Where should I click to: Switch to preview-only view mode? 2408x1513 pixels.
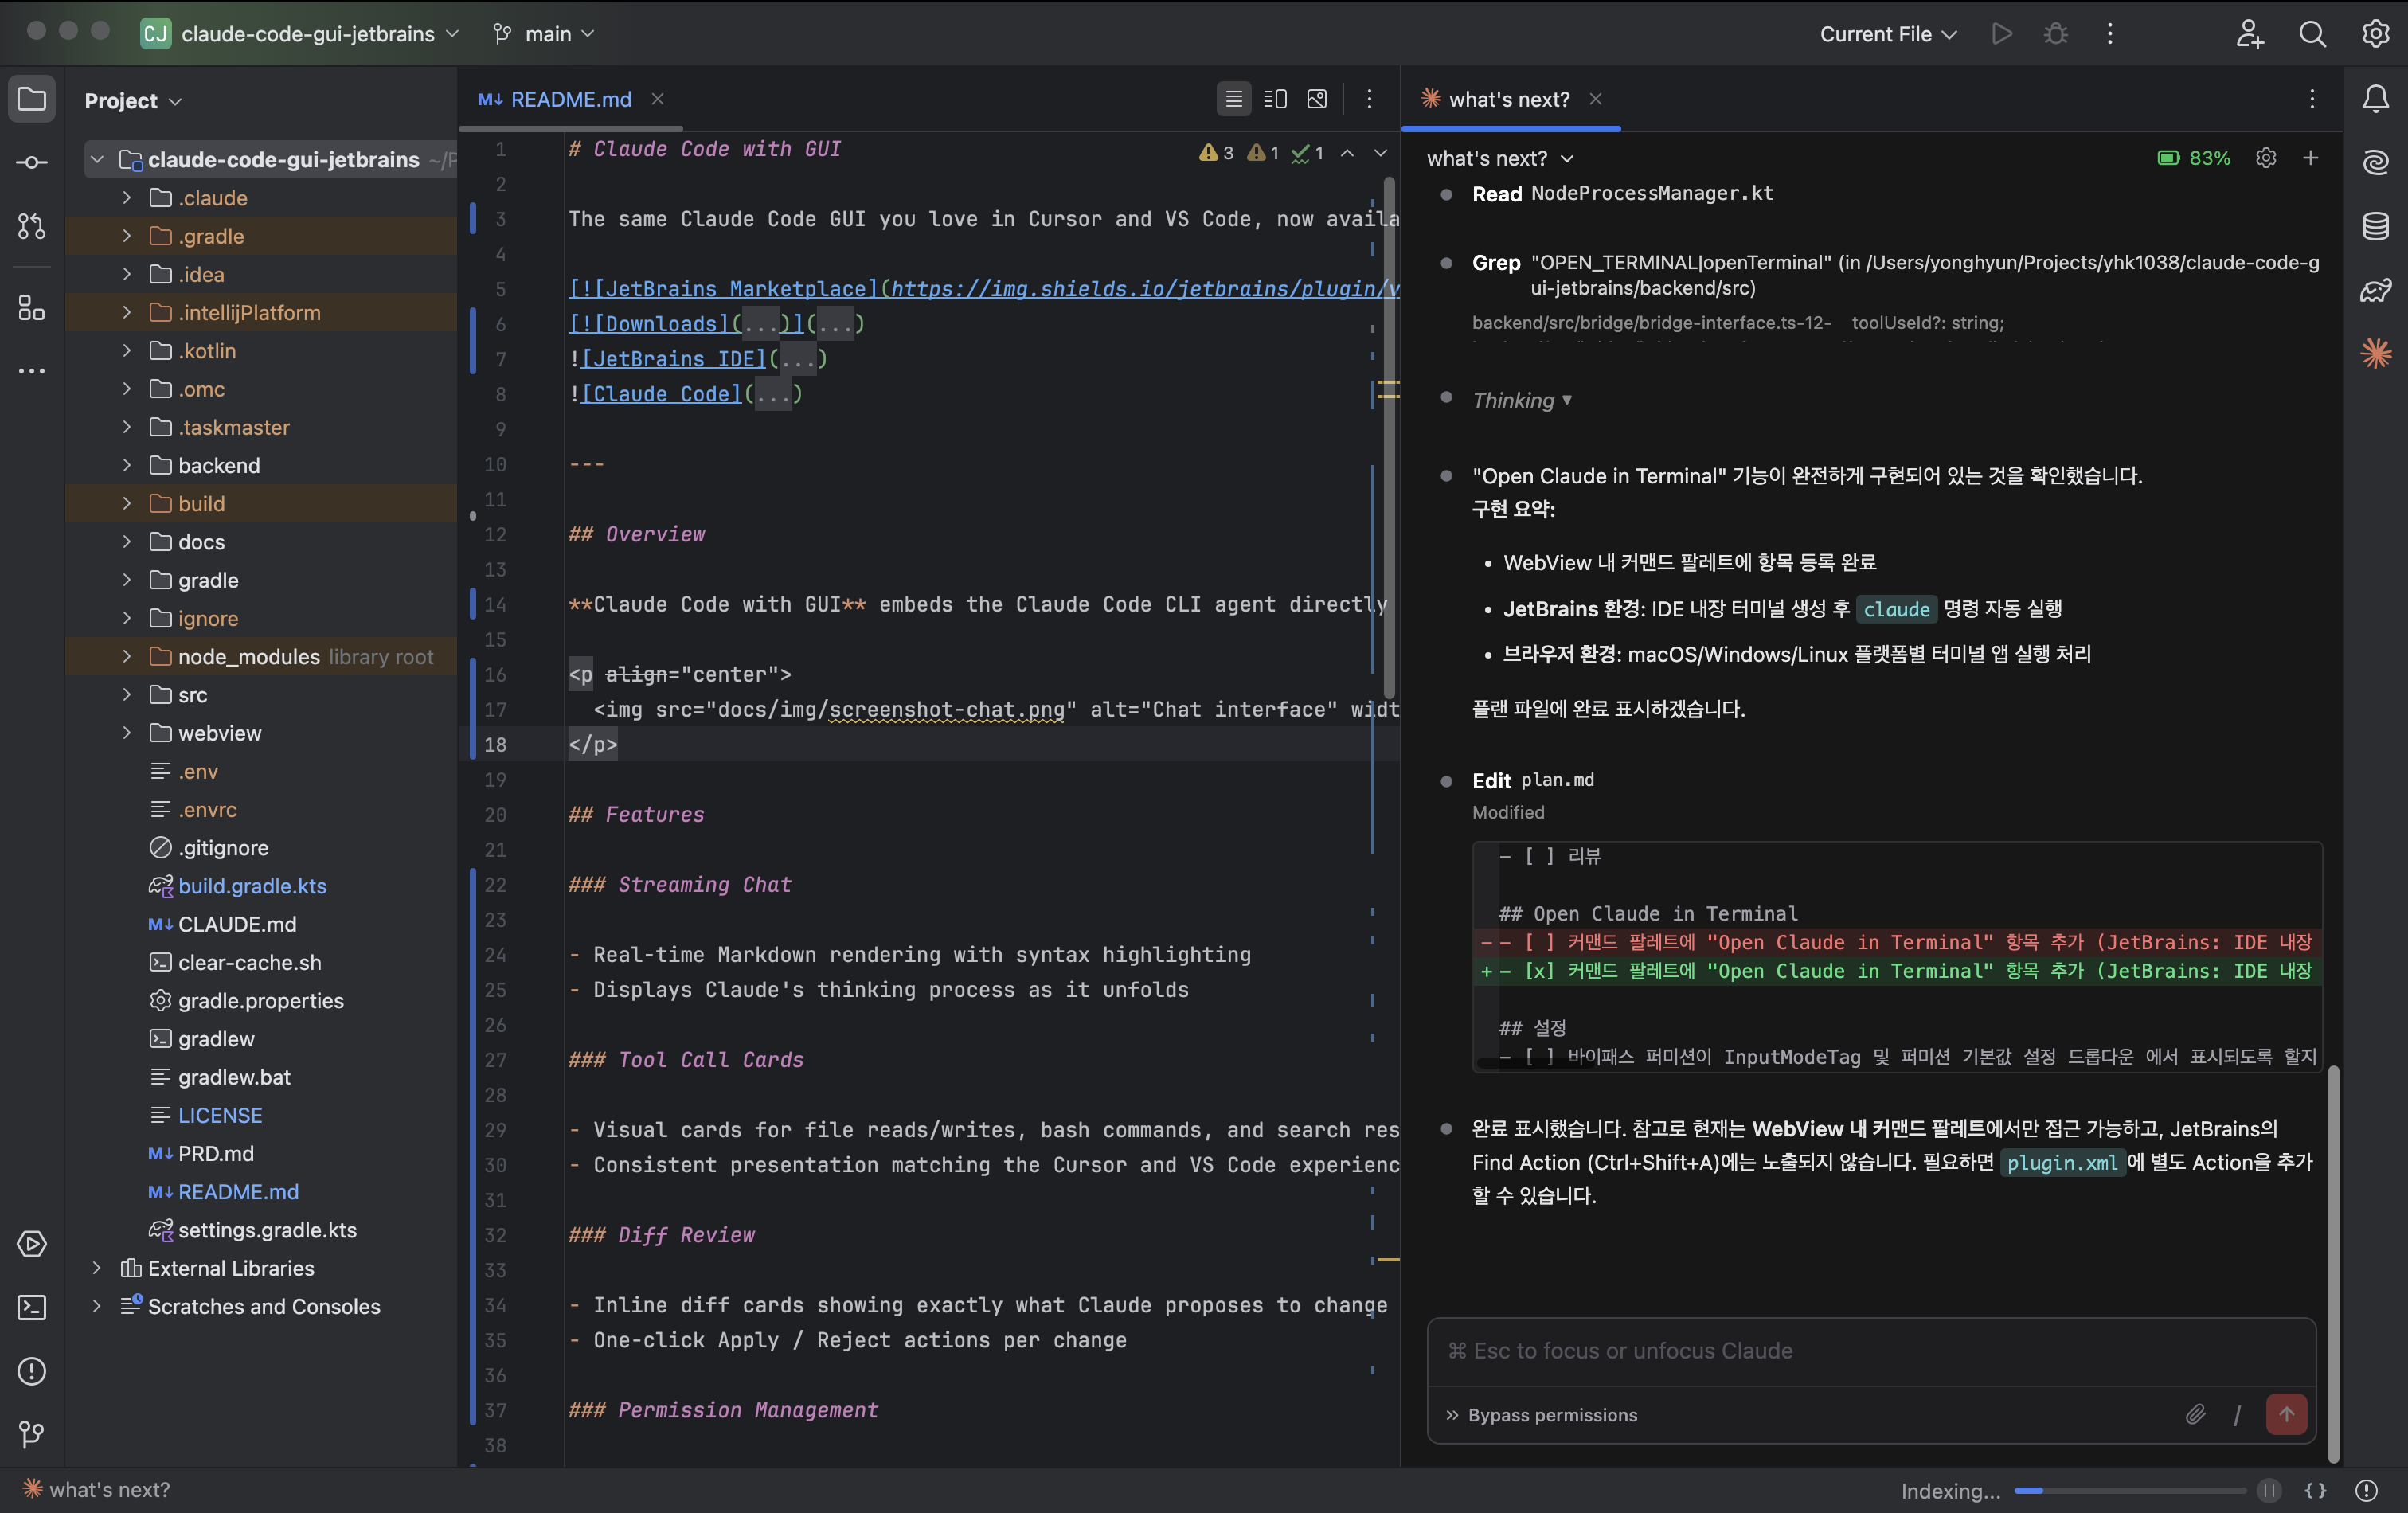tap(1317, 99)
